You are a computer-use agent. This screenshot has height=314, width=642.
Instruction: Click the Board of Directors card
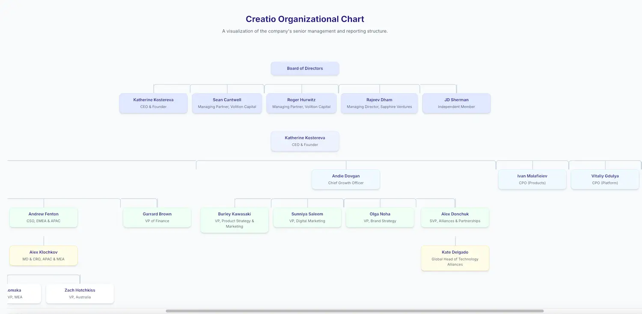click(x=305, y=68)
